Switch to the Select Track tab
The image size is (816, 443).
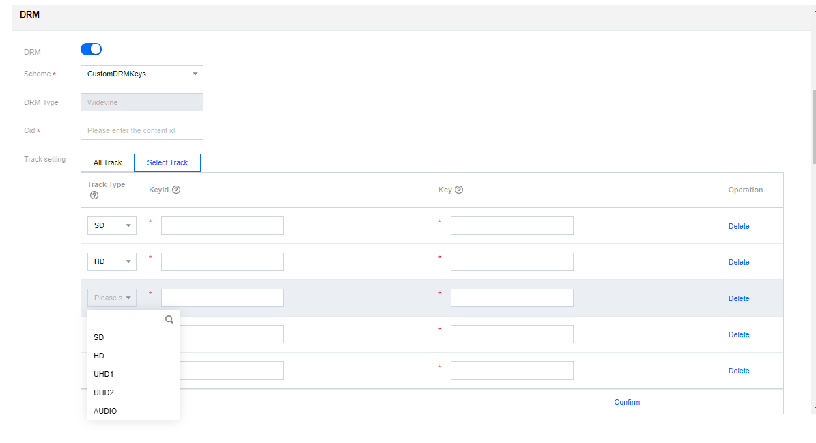(x=167, y=162)
